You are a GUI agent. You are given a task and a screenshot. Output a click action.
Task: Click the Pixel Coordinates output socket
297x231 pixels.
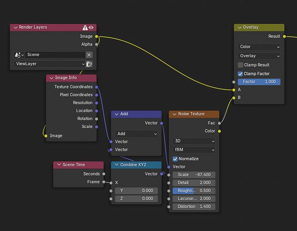96,95
